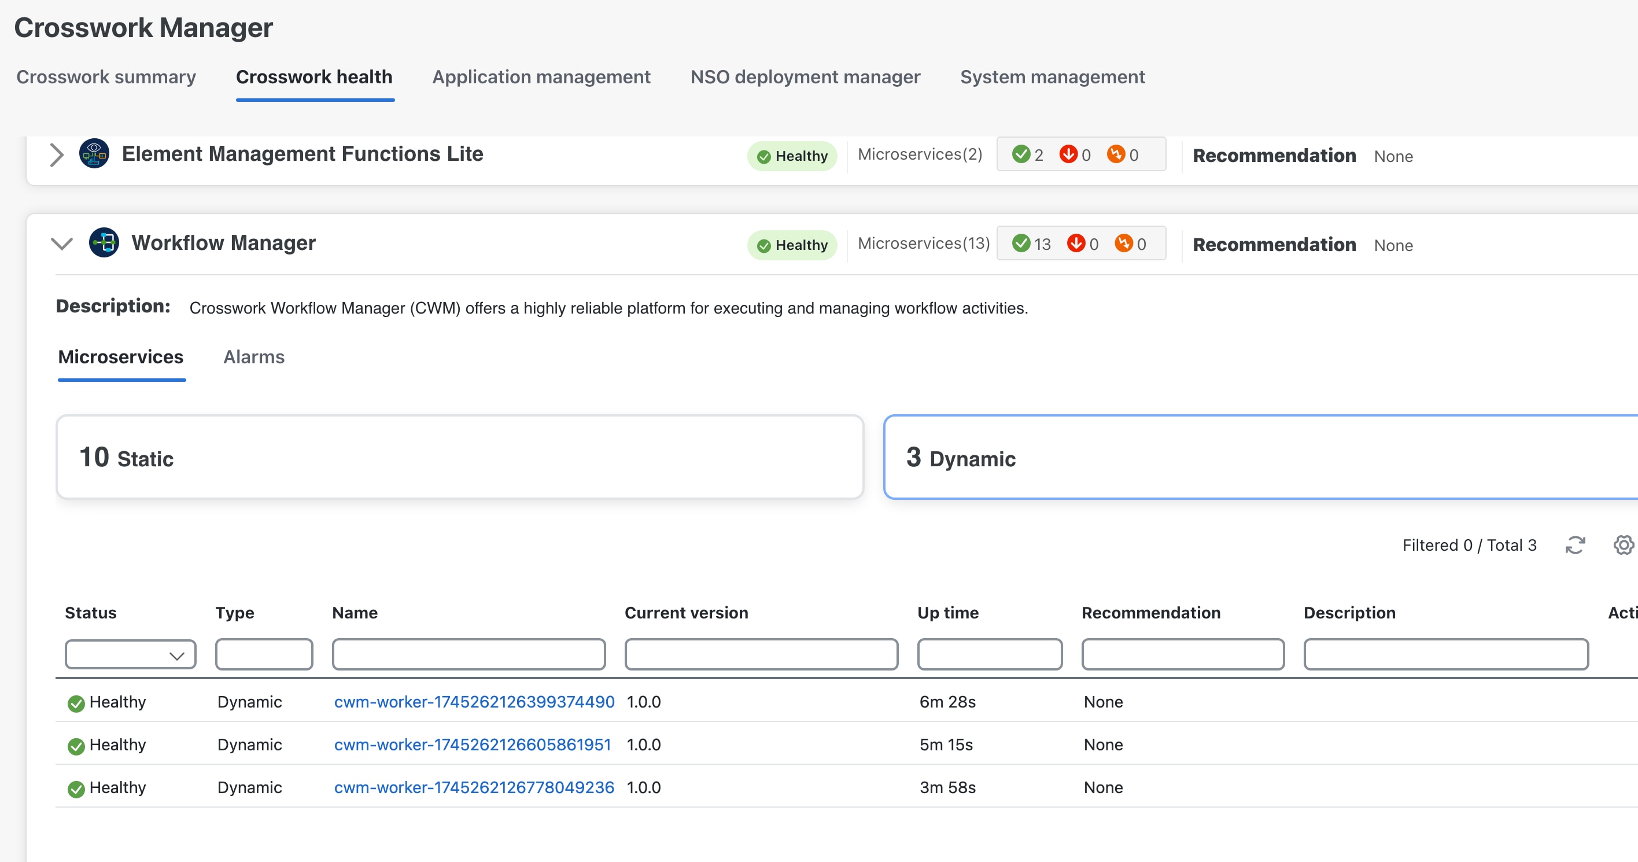The image size is (1638, 862).
Task: Click the red down count icon in Element Management row
Action: point(1068,154)
